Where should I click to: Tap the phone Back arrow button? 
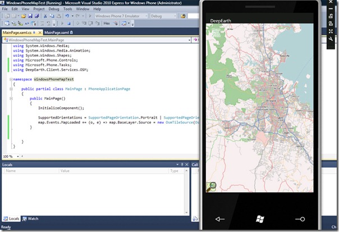219,219
